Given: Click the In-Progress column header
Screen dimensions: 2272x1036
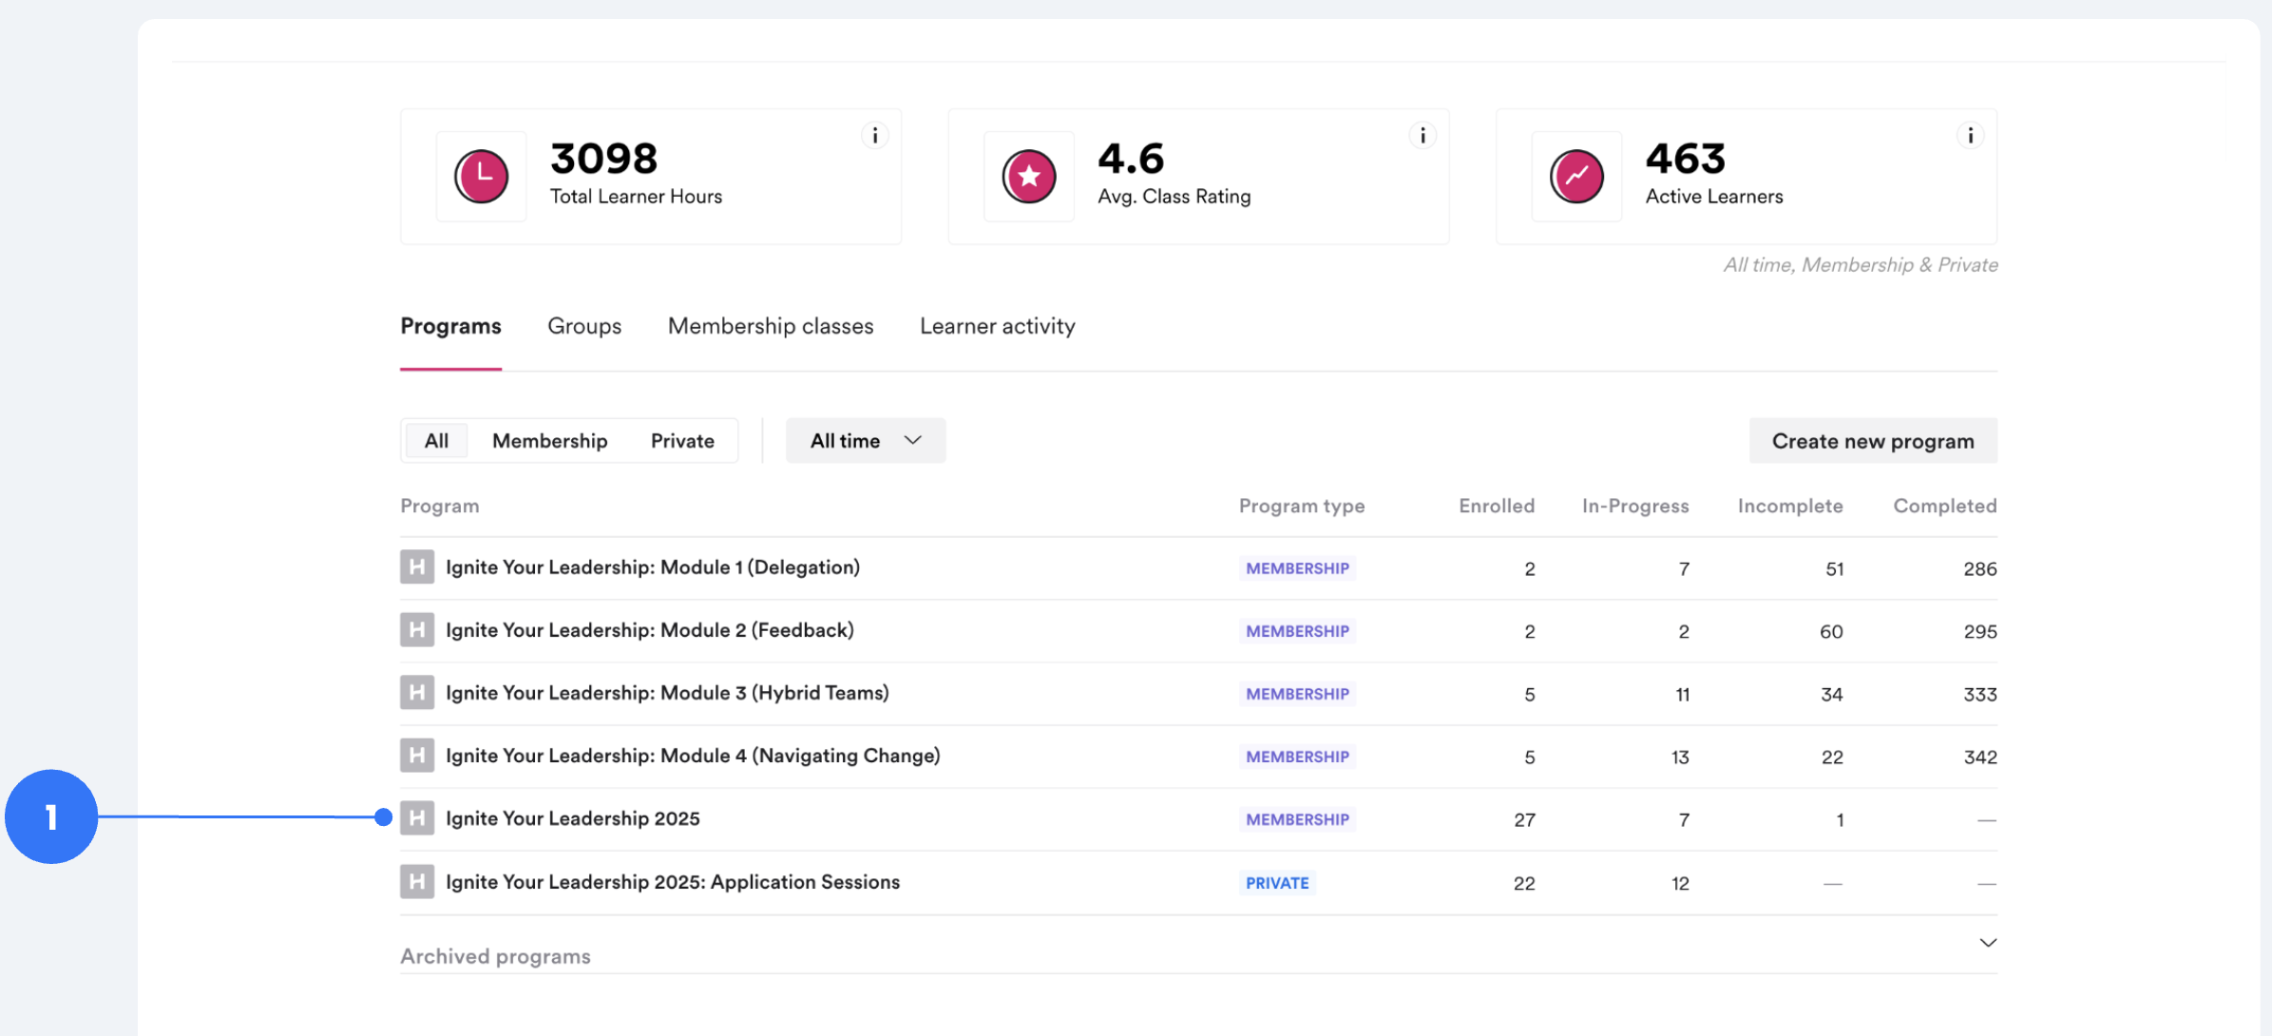Looking at the screenshot, I should coord(1635,506).
